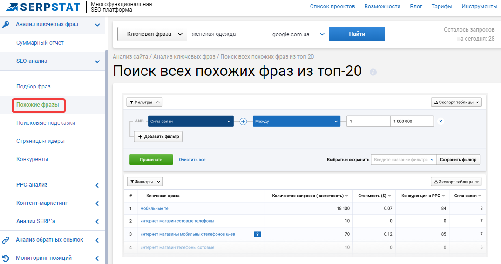Expand Анализ обратных ссылок section
Image resolution: width=501 pixels, height=264 pixels.
[97, 240]
